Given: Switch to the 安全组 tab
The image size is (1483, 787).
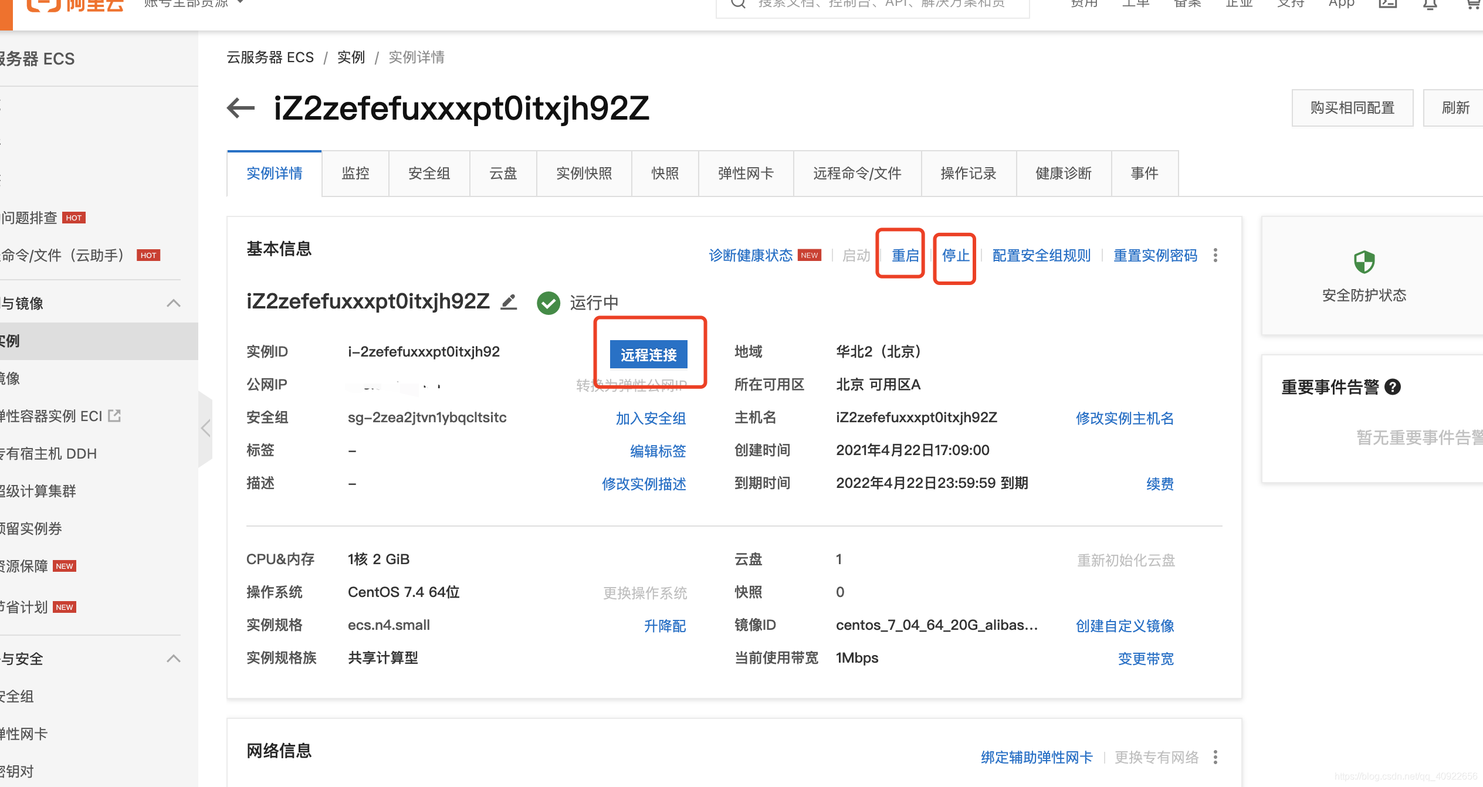Looking at the screenshot, I should (429, 173).
